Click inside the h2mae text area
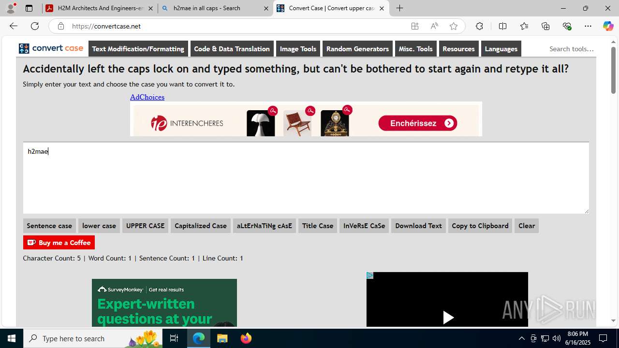The width and height of the screenshot is (619, 348). coord(306,178)
